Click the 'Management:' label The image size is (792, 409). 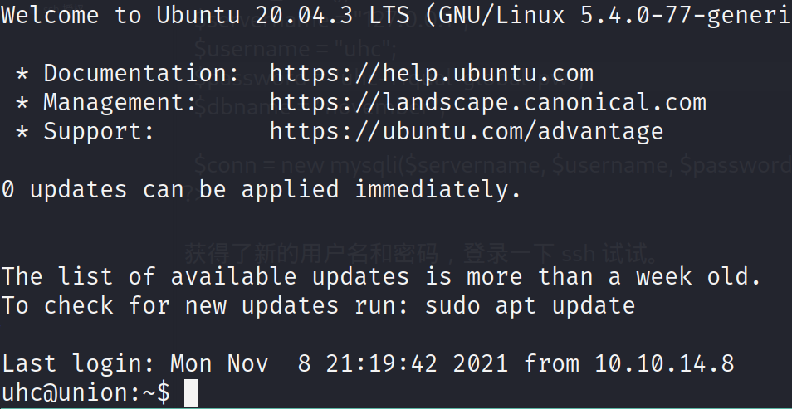coord(120,103)
